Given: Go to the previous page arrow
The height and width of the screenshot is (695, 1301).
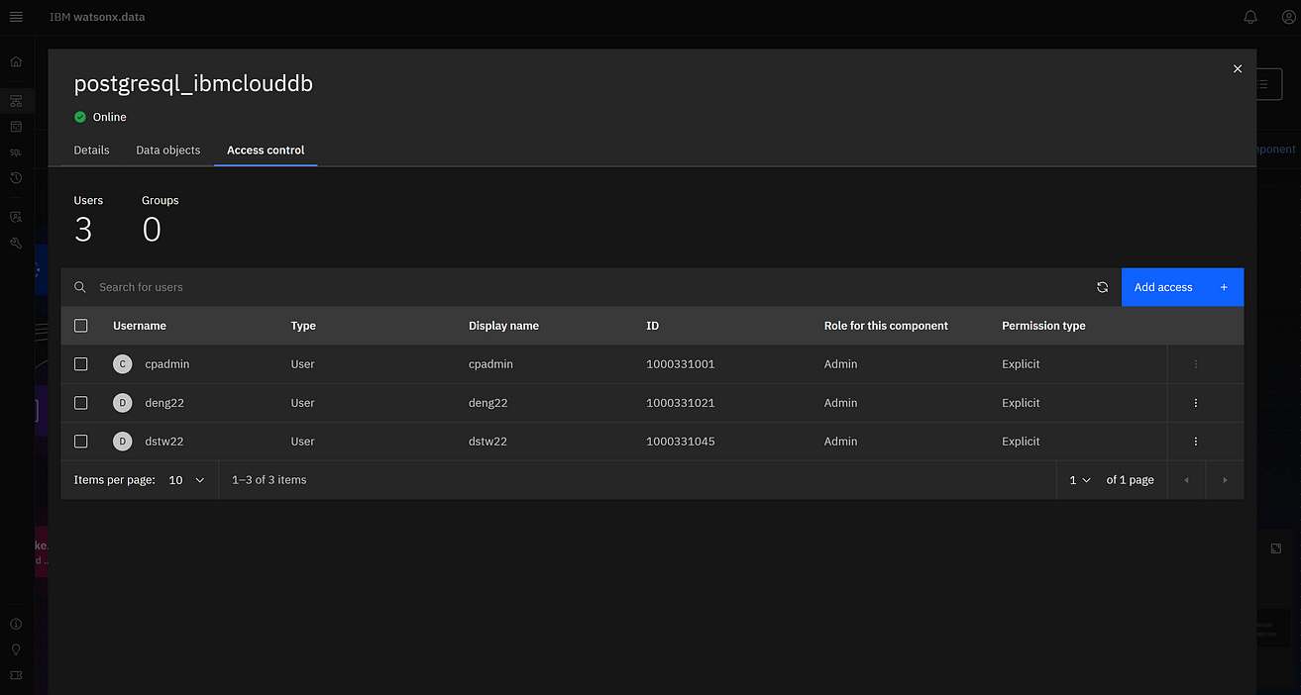Looking at the screenshot, I should click(x=1186, y=480).
